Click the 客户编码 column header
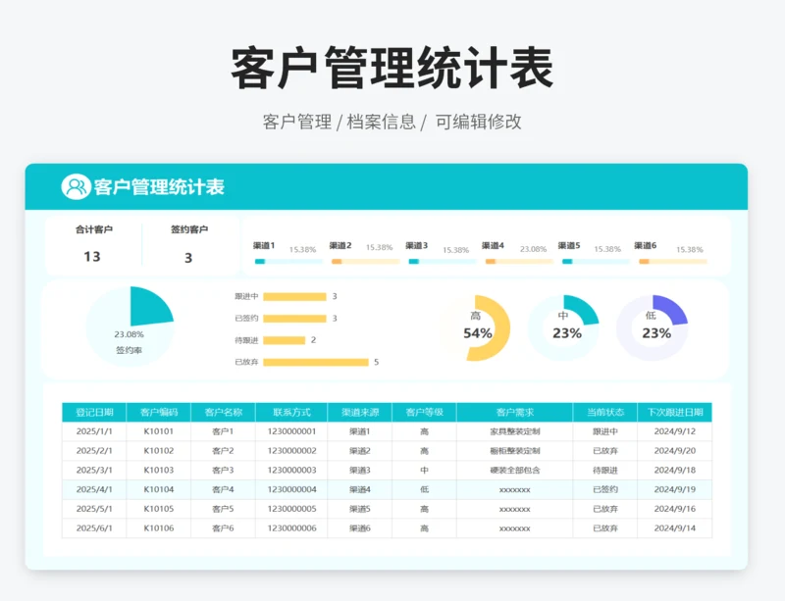Image resolution: width=785 pixels, height=601 pixels. pyautogui.click(x=159, y=413)
